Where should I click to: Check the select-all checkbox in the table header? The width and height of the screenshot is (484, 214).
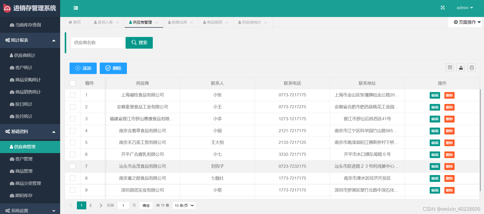(x=73, y=83)
